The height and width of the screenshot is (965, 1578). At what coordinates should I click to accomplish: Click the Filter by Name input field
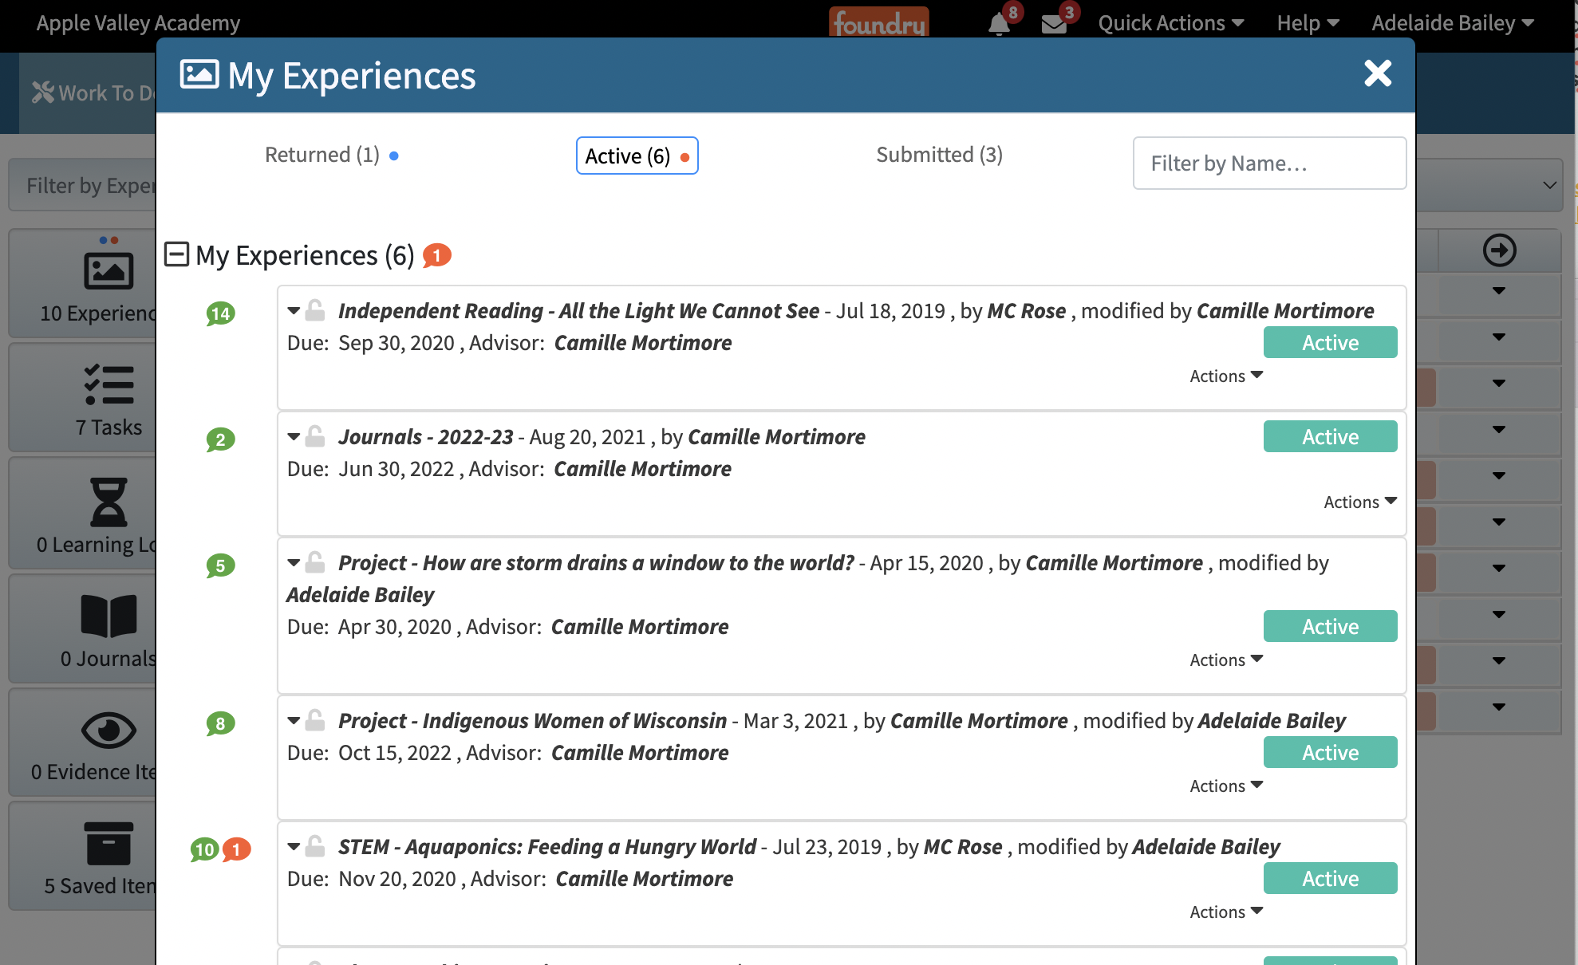tap(1268, 163)
